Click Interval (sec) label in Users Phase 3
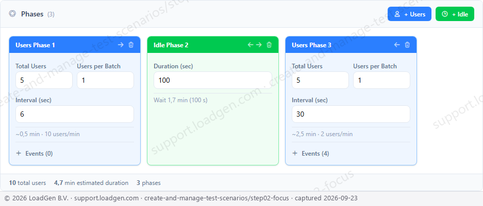The width and height of the screenshot is (483, 206). point(310,100)
